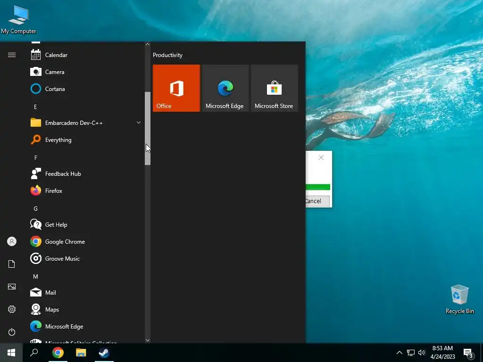483x362 pixels.
Task: Launch Microsoft Edge from the app list
Action: 86,326
